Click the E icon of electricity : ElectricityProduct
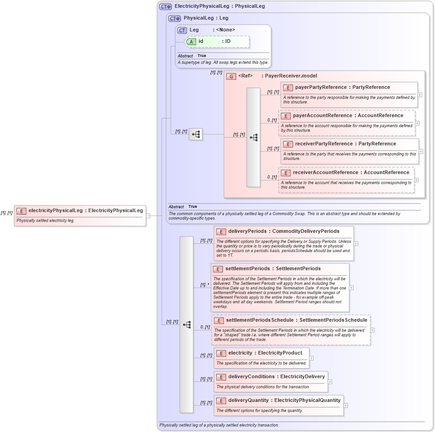This screenshot has width=435, height=432. pos(221,353)
